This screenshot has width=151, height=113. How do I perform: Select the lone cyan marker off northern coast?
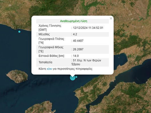click(19, 32)
